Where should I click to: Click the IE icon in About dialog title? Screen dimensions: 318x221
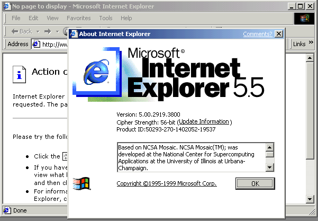(x=74, y=34)
